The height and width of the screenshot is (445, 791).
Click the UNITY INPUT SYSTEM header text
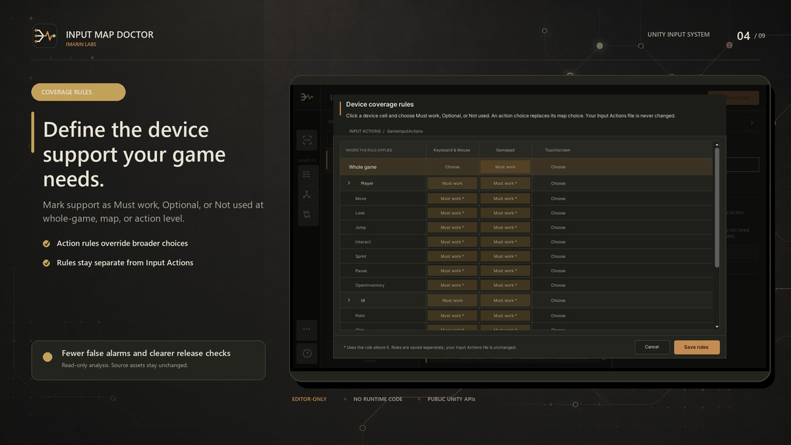(679, 35)
